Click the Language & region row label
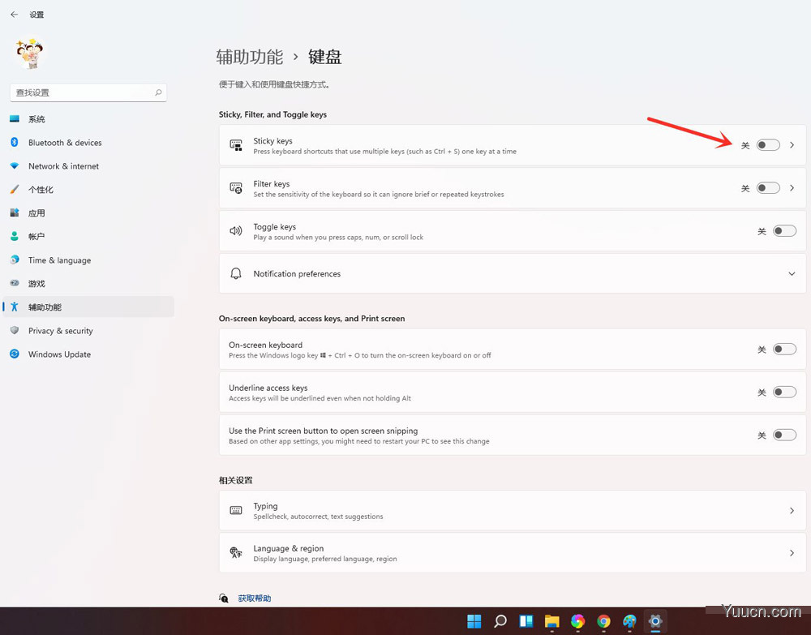811x635 pixels. click(x=289, y=548)
